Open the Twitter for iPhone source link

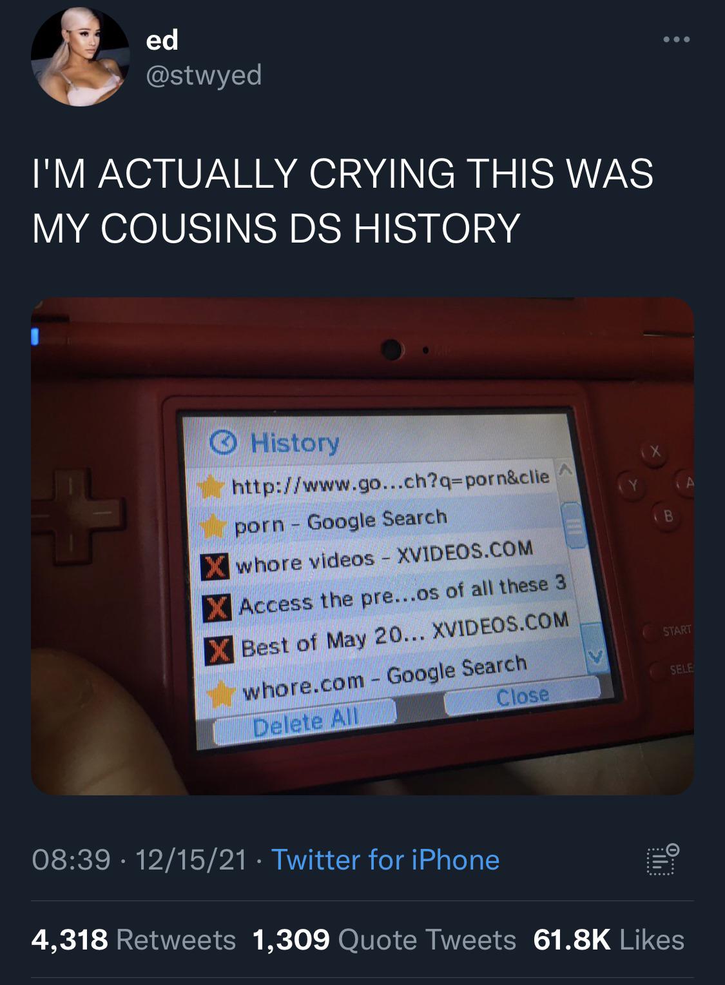point(385,860)
